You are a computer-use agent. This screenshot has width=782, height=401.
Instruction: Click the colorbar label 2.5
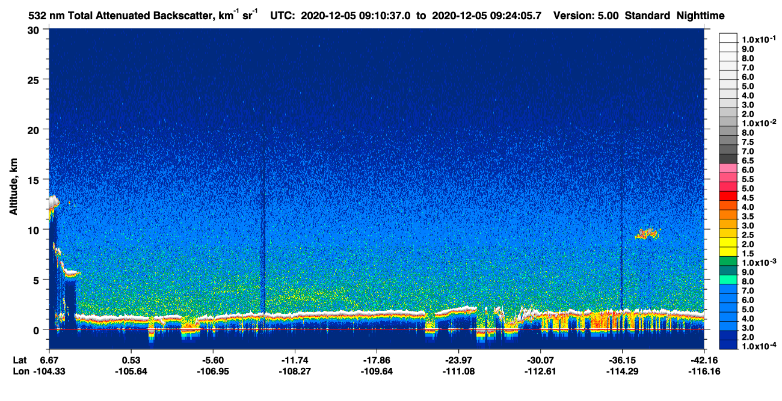(747, 234)
